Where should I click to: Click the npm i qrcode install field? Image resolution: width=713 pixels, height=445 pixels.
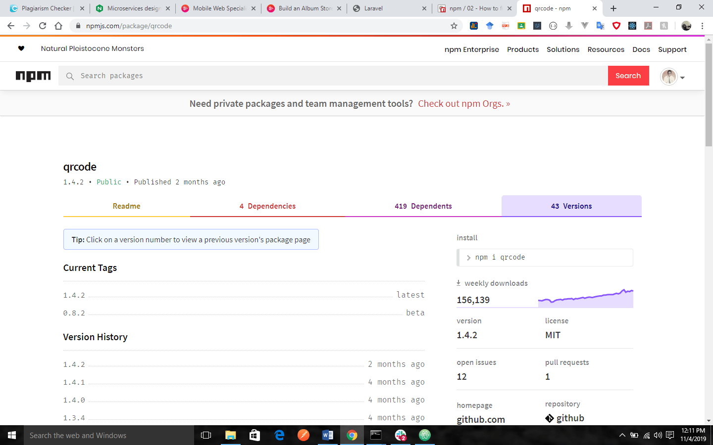[x=545, y=257]
